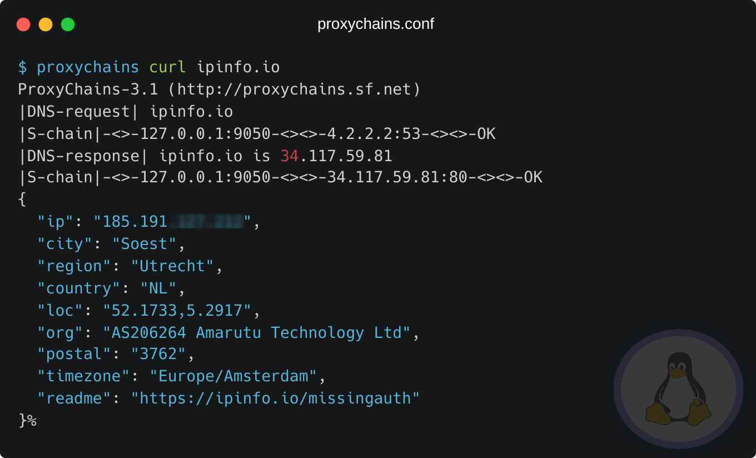Click the org value AS206264 Amarutu Technology
Viewport: 756px width, 458px height.
click(257, 332)
